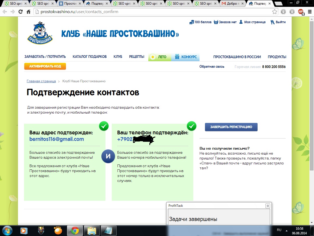Screen dimensions: 314x236
Task: Show hidden system tray icons arrow
Action: (286, 231)
